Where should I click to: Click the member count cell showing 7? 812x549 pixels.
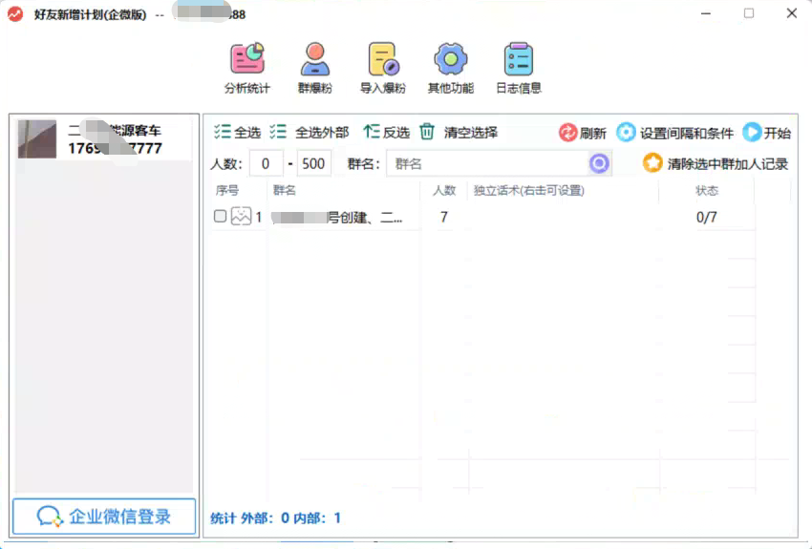[444, 218]
